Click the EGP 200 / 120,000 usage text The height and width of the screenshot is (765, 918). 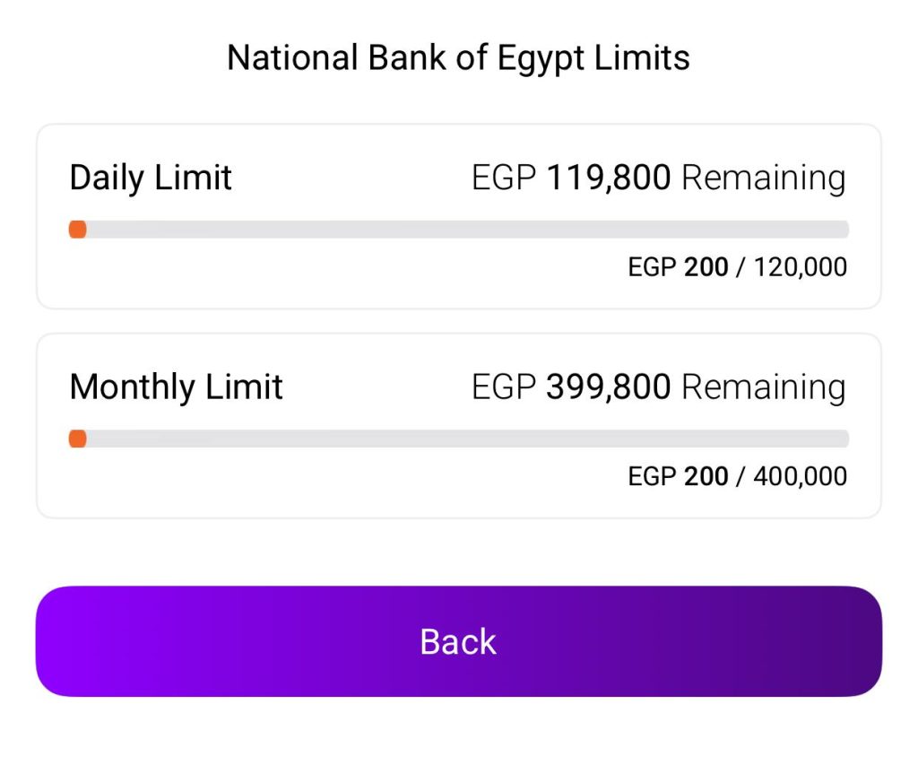coord(737,267)
